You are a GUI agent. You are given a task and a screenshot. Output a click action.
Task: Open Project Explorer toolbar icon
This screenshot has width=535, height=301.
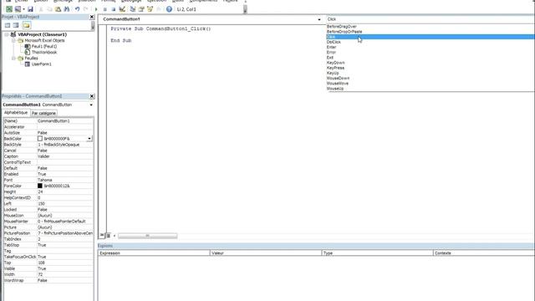click(133, 9)
